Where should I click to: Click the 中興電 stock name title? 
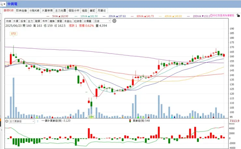(12, 4)
